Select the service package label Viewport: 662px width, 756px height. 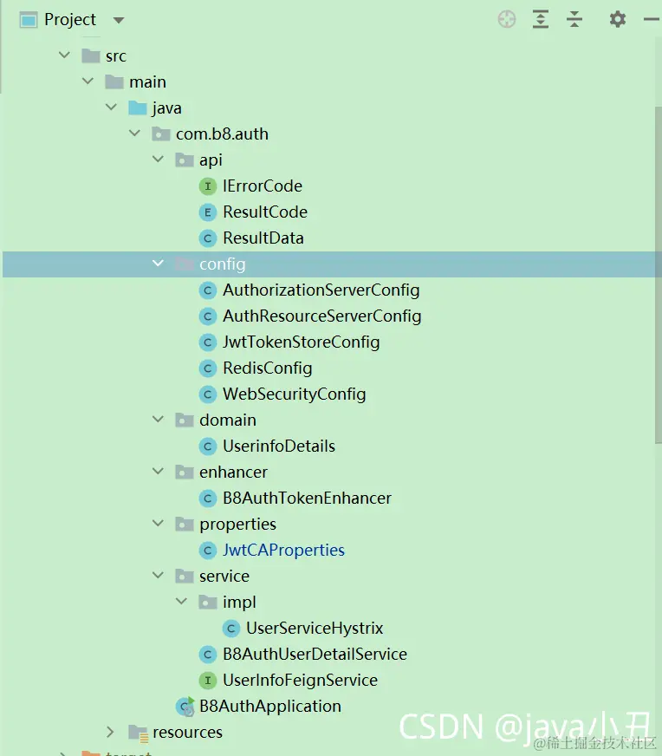coord(224,577)
